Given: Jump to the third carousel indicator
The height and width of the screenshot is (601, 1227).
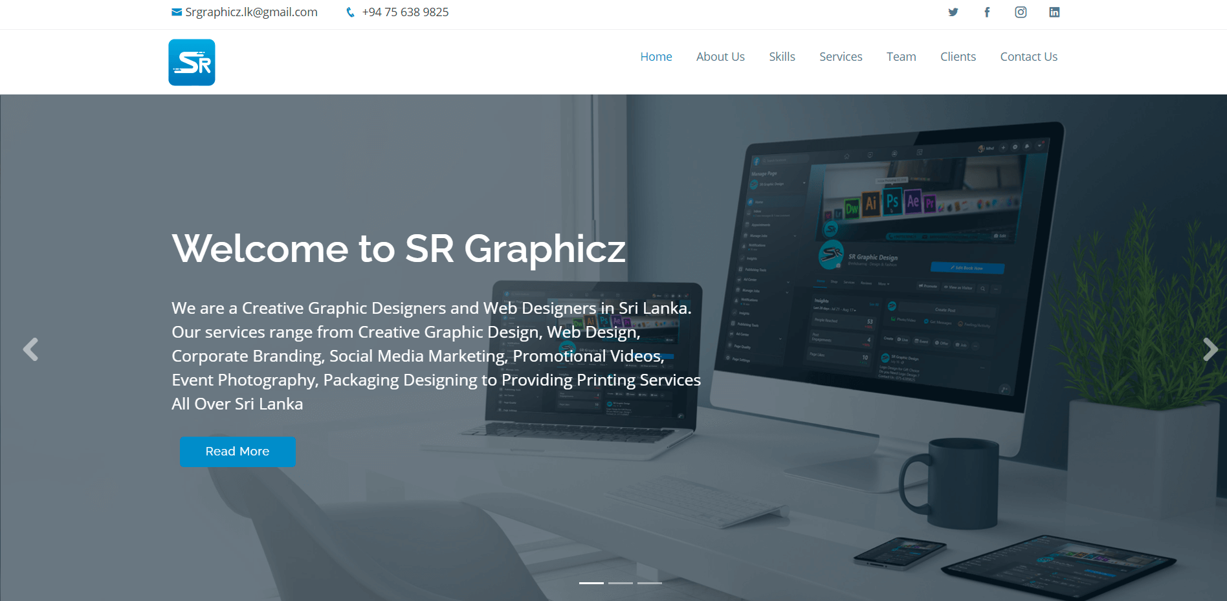Looking at the screenshot, I should [649, 583].
